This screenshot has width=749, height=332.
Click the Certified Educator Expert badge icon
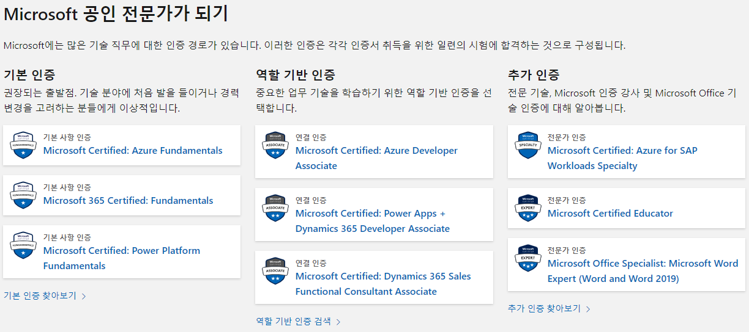(527, 208)
